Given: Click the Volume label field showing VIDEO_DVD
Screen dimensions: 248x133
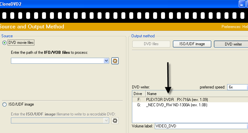Looking at the screenshot, I should pos(201,126).
